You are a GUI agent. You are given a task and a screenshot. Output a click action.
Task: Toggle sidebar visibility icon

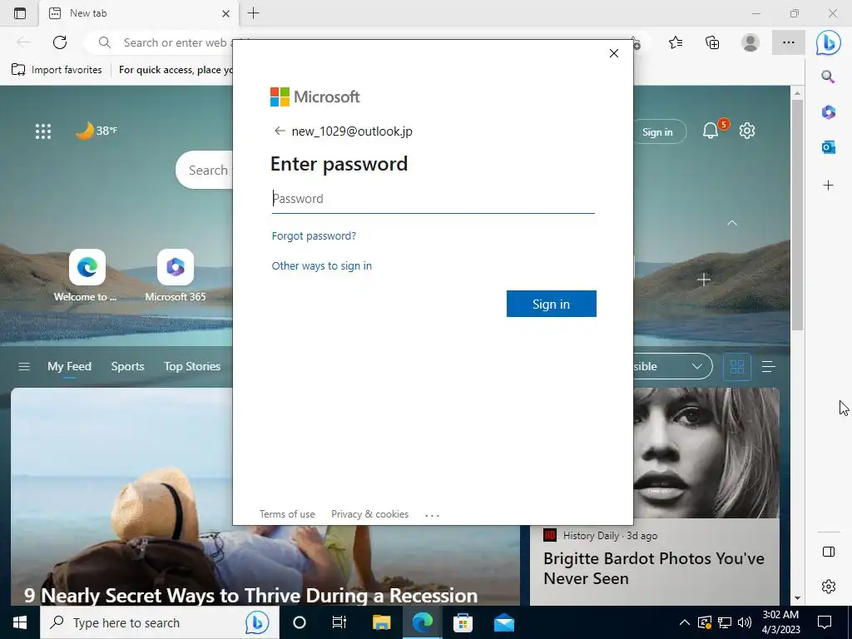point(828,552)
